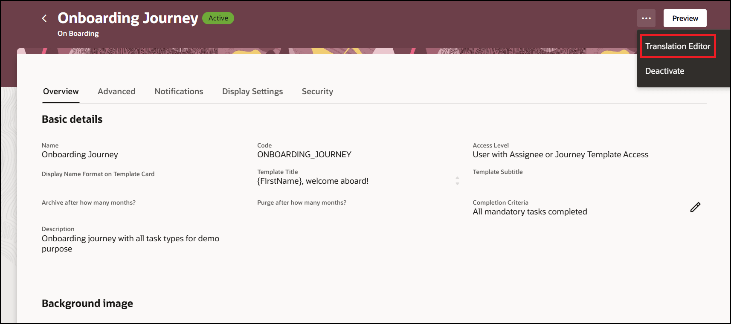
Task: Click the On Boarding subtitle text
Action: click(x=78, y=33)
